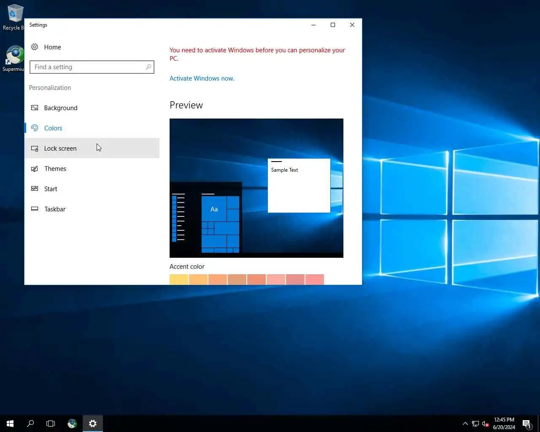Switch to the Start settings page
Screen dimensions: 540x432
(x=92, y=189)
